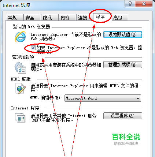Switch to the 连接 tab
This screenshot has width=155, height=157.
[85, 18]
